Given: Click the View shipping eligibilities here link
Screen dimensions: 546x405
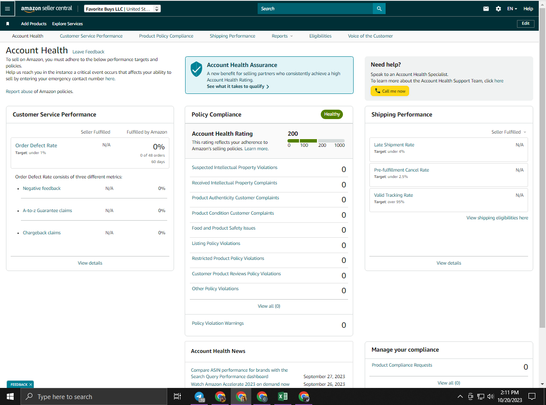Looking at the screenshot, I should point(497,218).
